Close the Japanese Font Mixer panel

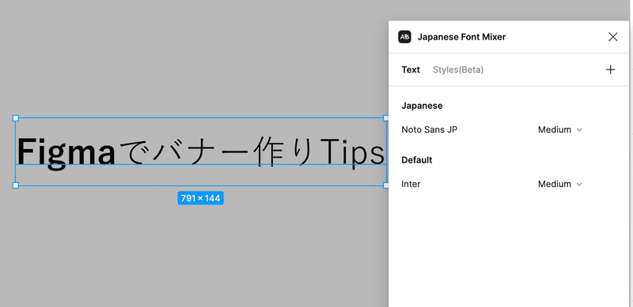[612, 37]
